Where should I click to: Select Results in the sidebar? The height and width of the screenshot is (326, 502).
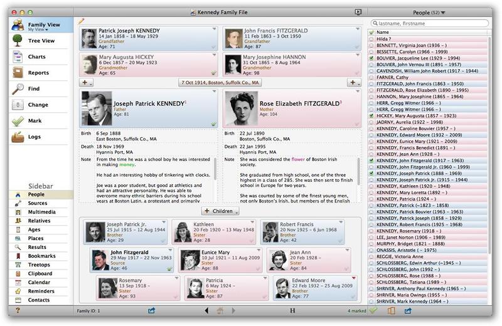[x=37, y=247]
